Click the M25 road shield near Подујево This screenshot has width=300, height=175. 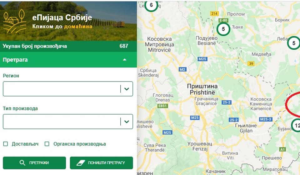[202, 59]
